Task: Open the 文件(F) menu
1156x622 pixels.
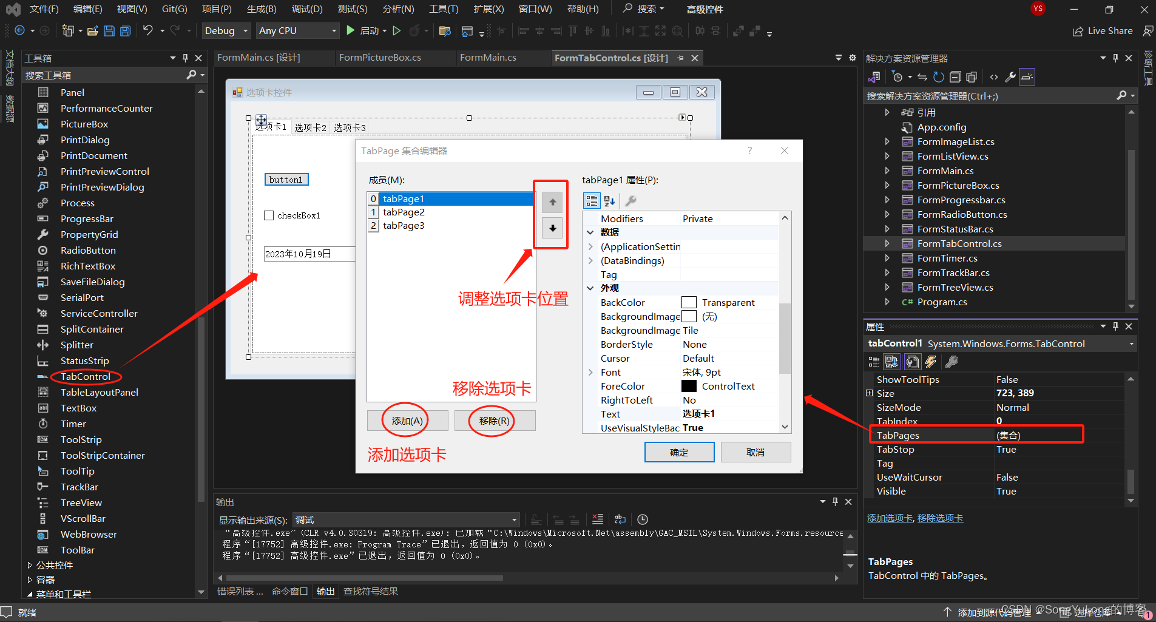Action: pyautogui.click(x=44, y=9)
